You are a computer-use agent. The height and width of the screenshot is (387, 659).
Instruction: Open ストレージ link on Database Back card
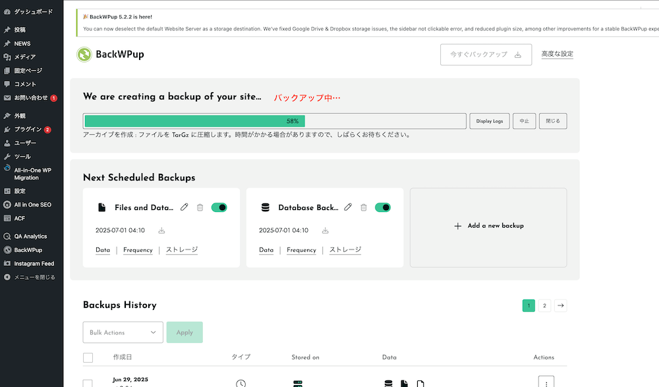[345, 249]
